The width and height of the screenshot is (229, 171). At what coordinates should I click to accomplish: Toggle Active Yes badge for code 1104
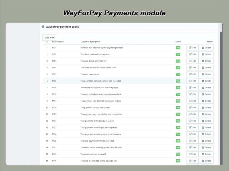(x=178, y=68)
